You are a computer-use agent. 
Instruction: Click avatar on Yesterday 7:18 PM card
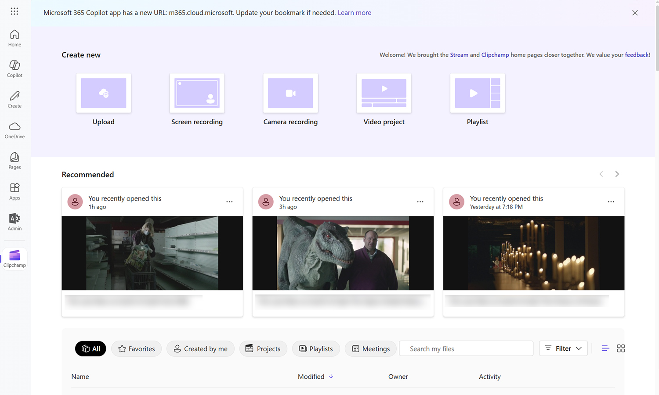[x=456, y=202]
